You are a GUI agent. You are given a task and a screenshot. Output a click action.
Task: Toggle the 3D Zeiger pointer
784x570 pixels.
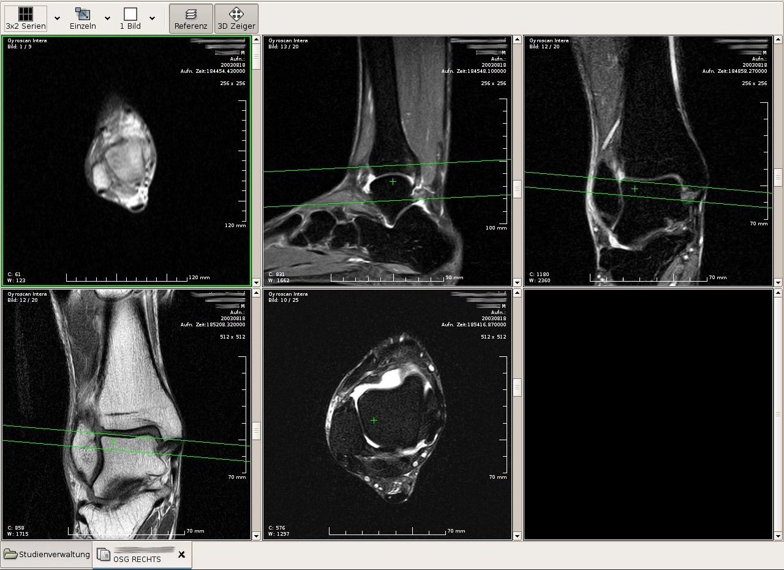pyautogui.click(x=236, y=18)
